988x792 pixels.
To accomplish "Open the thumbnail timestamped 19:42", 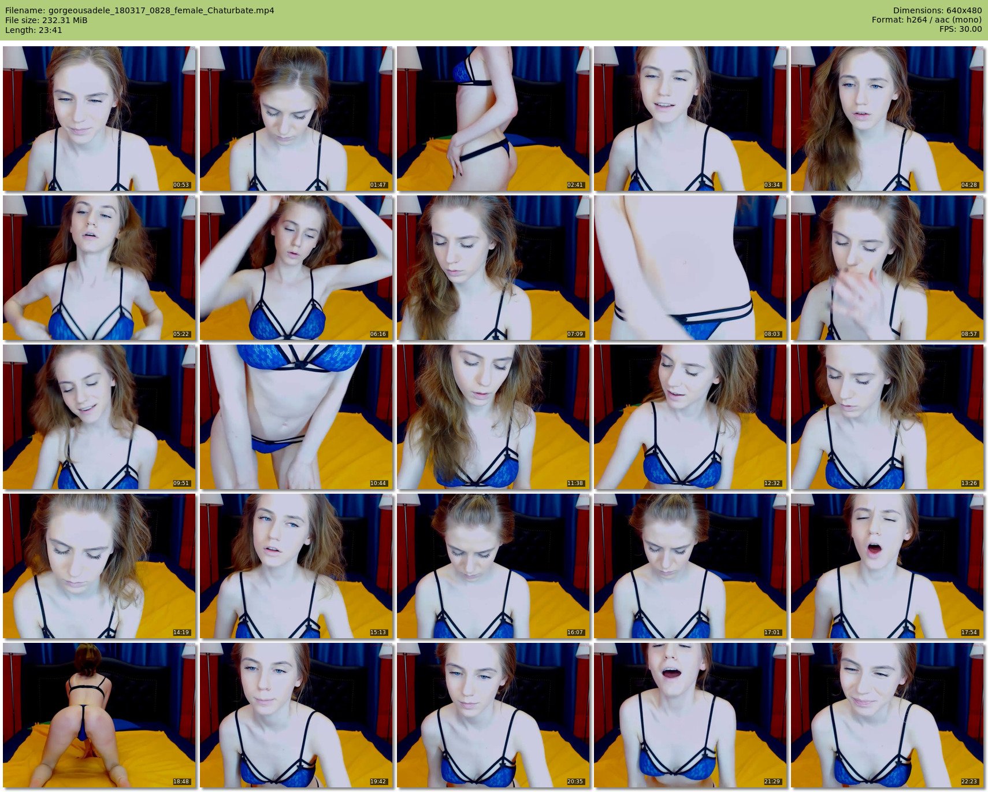I will point(296,715).
